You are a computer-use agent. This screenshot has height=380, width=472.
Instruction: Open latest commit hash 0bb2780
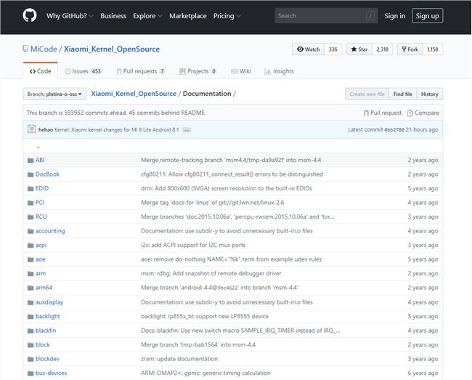tap(394, 130)
